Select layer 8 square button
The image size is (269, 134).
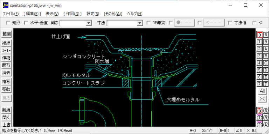266,35
